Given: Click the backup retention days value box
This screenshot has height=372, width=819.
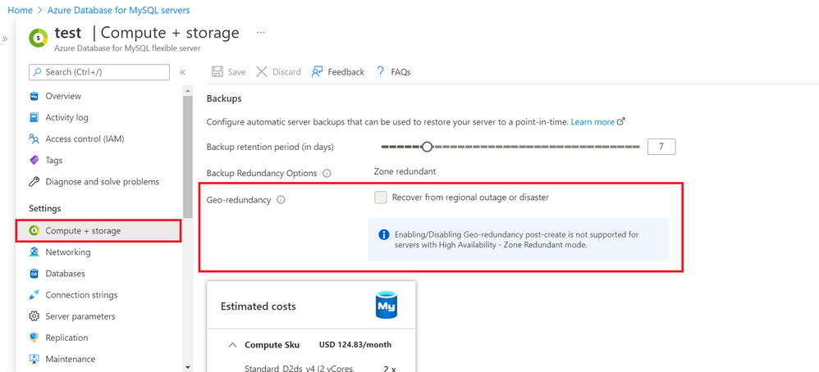Looking at the screenshot, I should point(661,147).
